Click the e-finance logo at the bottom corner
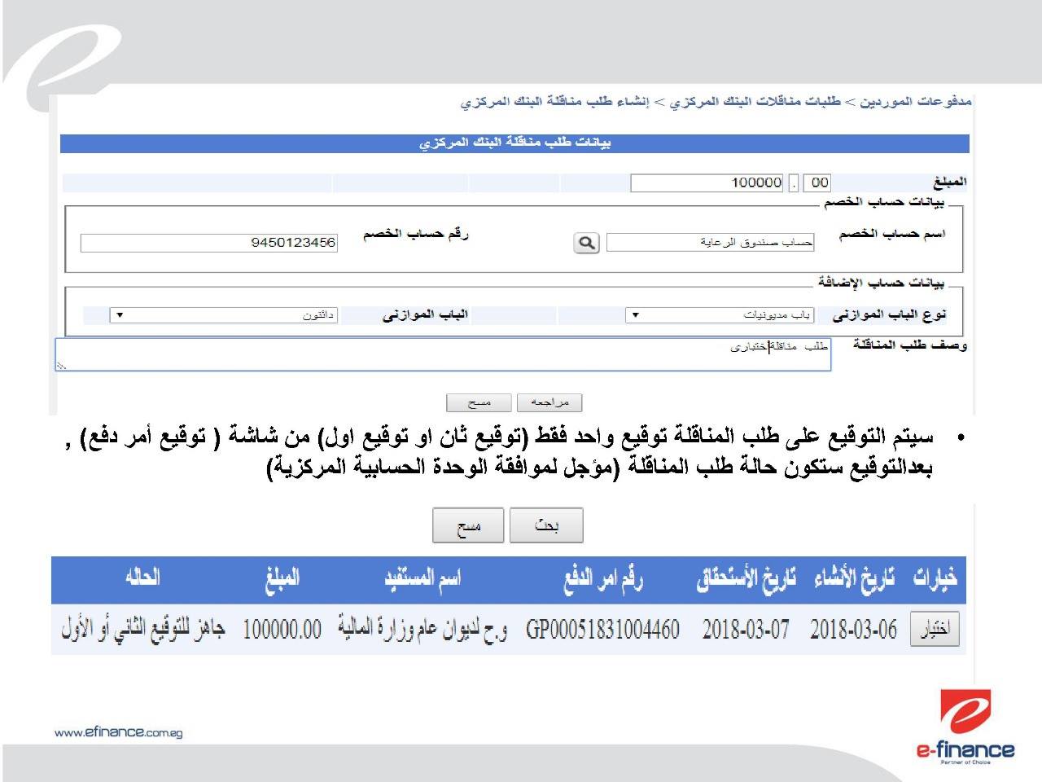1042x782 pixels. [x=965, y=725]
